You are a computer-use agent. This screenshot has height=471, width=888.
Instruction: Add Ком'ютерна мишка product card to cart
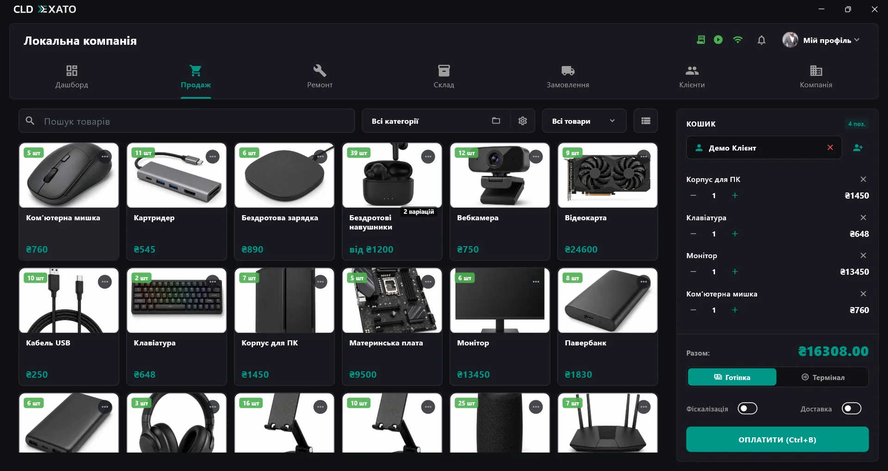69,201
